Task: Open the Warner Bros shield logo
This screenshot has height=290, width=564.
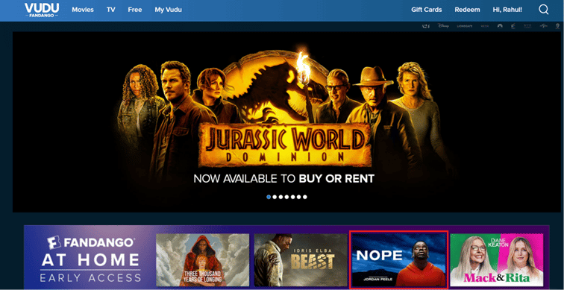Action: pyautogui.click(x=558, y=26)
